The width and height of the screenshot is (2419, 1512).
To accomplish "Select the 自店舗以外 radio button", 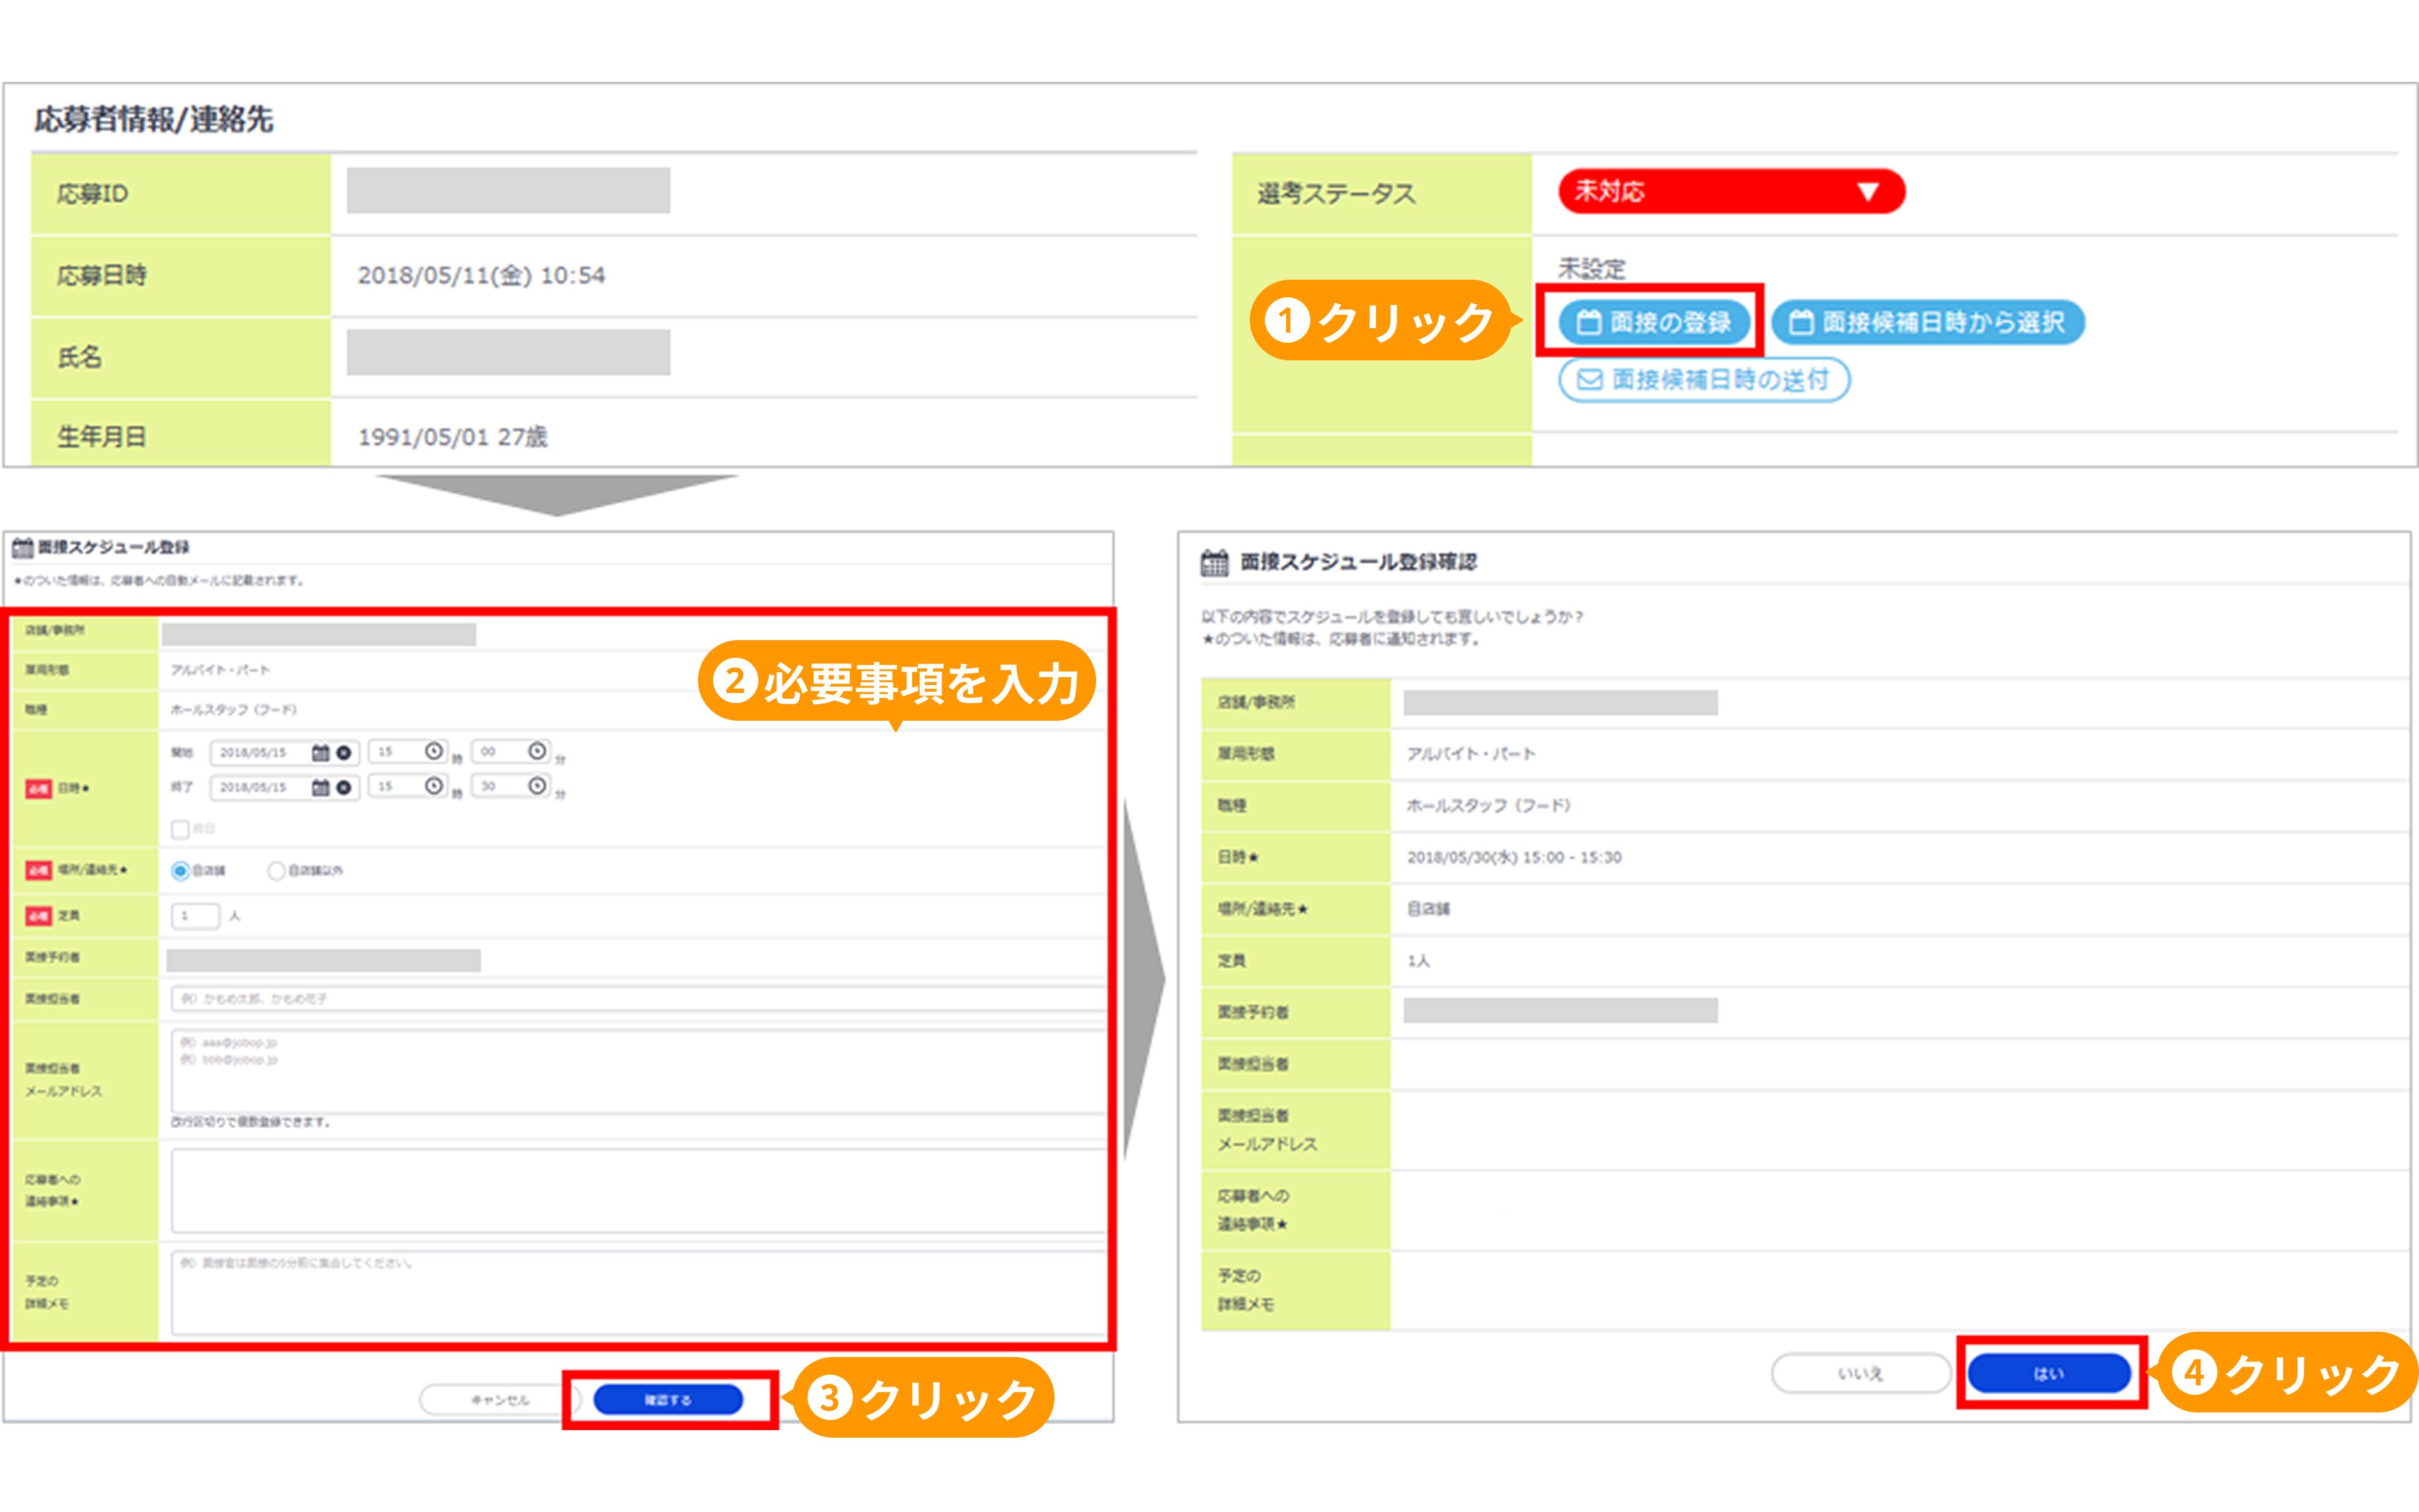I will click(x=276, y=871).
